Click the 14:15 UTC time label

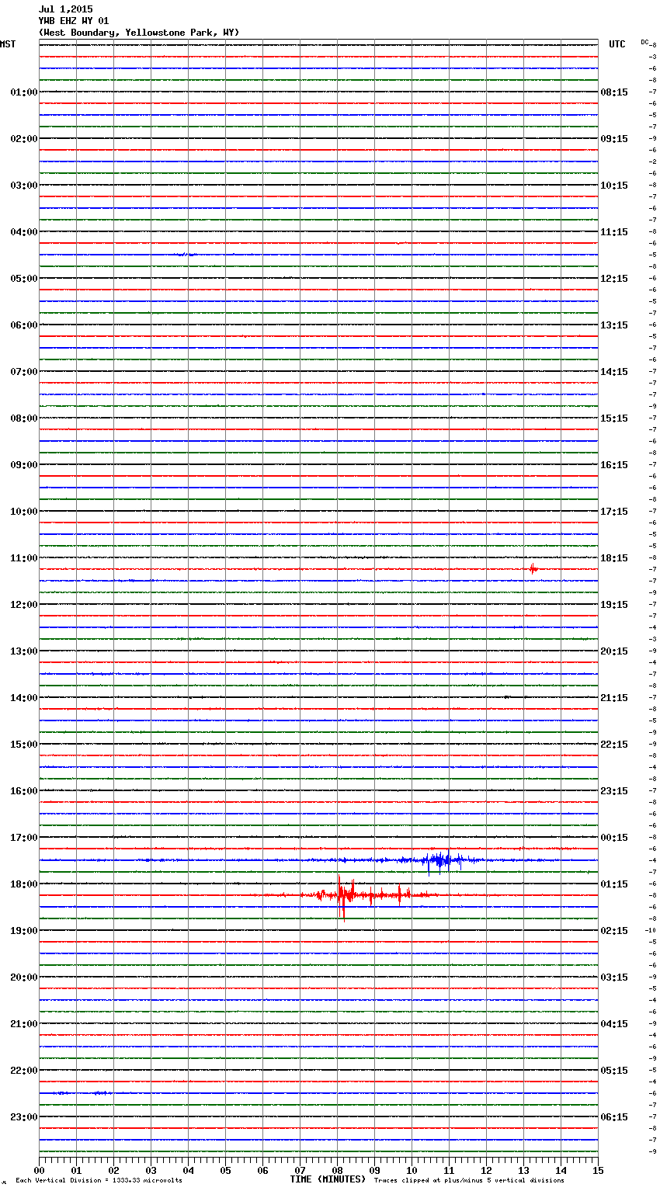click(614, 372)
